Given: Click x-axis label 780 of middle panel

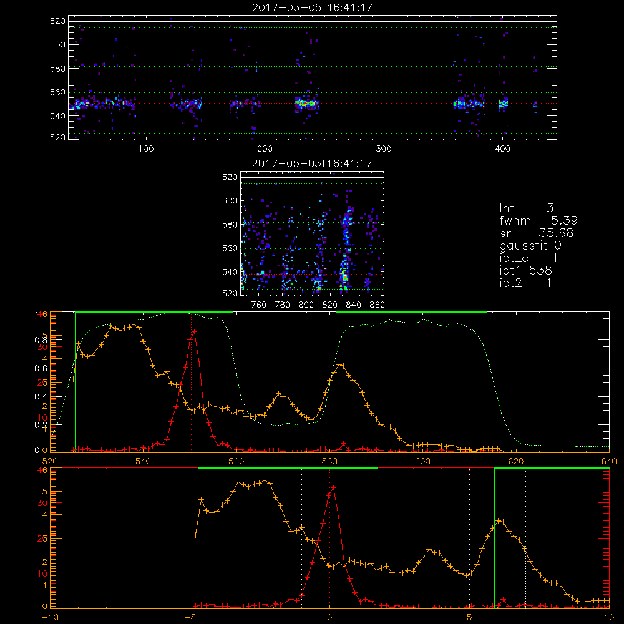Looking at the screenshot, I should [x=283, y=305].
